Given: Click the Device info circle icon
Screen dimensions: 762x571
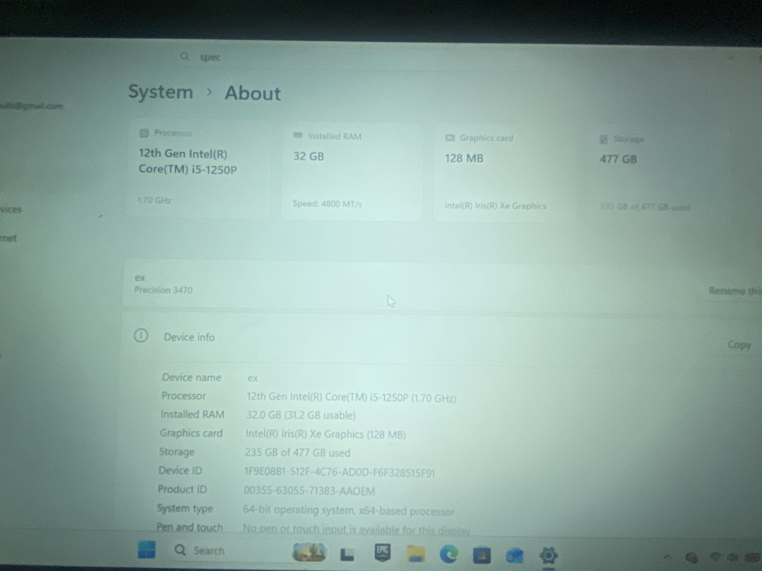Looking at the screenshot, I should pyautogui.click(x=140, y=336).
